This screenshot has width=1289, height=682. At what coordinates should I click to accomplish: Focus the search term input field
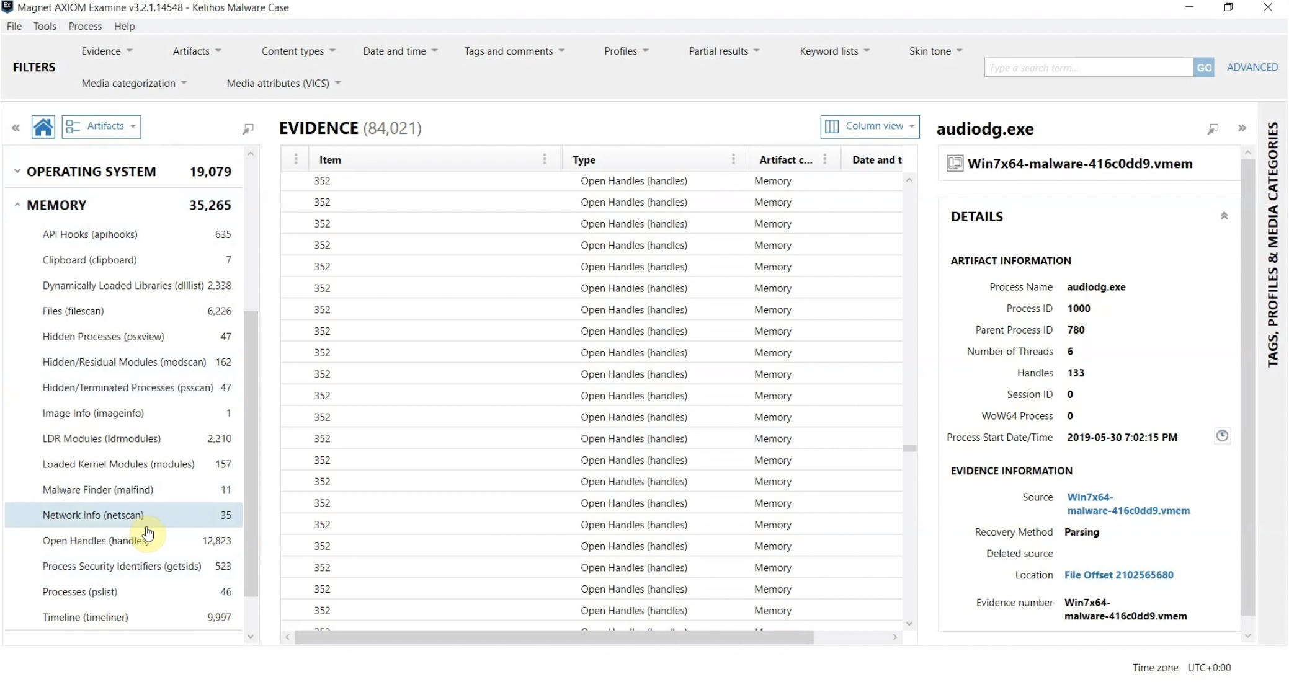click(x=1089, y=68)
